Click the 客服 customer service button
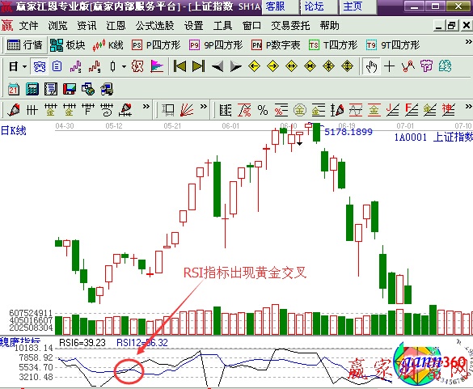 point(280,6)
